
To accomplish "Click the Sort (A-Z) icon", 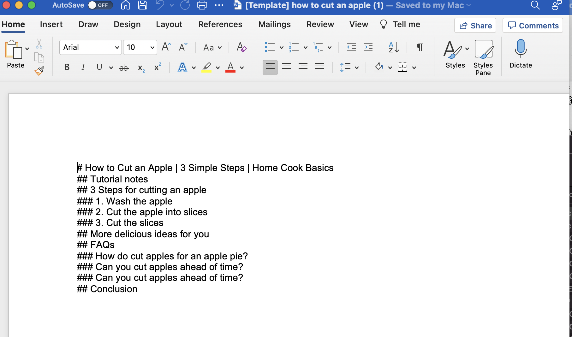I will (x=393, y=47).
